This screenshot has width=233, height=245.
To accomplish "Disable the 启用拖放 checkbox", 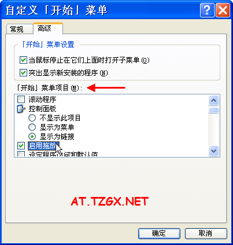I will (21, 146).
